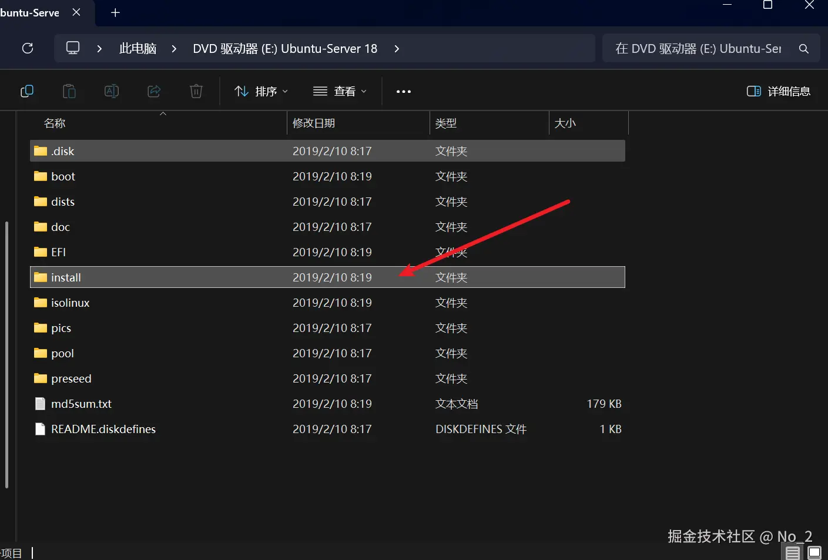Click the paste icon in toolbar

pos(69,91)
